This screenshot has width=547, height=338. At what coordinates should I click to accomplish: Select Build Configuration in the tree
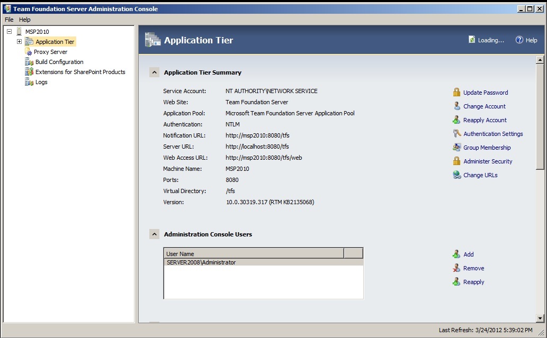tap(59, 62)
